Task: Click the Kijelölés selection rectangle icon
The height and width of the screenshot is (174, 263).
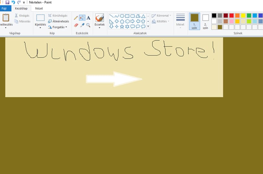Action: [x=40, y=18]
